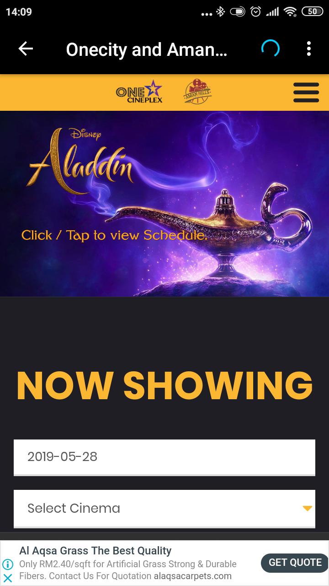Tap the orange dropdown arrow for cinema

pos(308,509)
